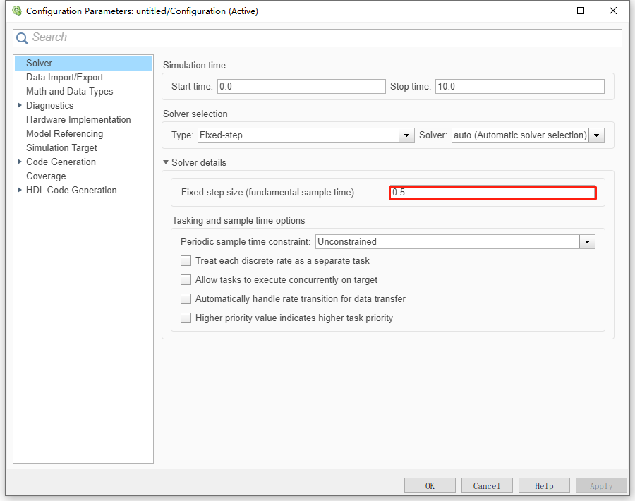Viewport: 635px width, 501px height.
Task: Check Allow tasks to execute concurrently on target
Action: (186, 280)
